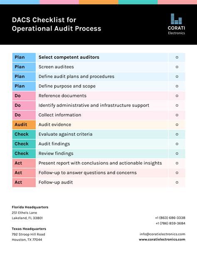197x254 pixels.
Task: Open www.coratielectronics.com website link
Action: click(x=162, y=239)
